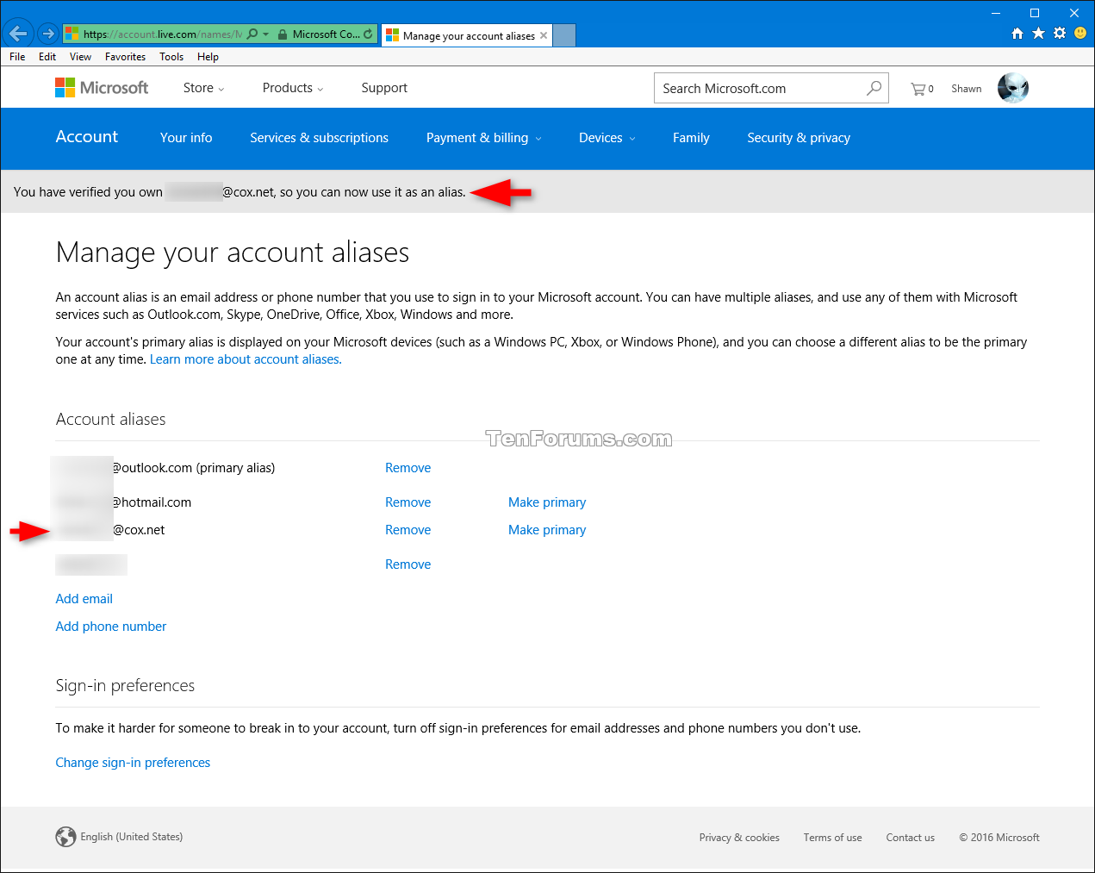Go to the Account home heading
This screenshot has width=1095, height=873.
click(87, 137)
